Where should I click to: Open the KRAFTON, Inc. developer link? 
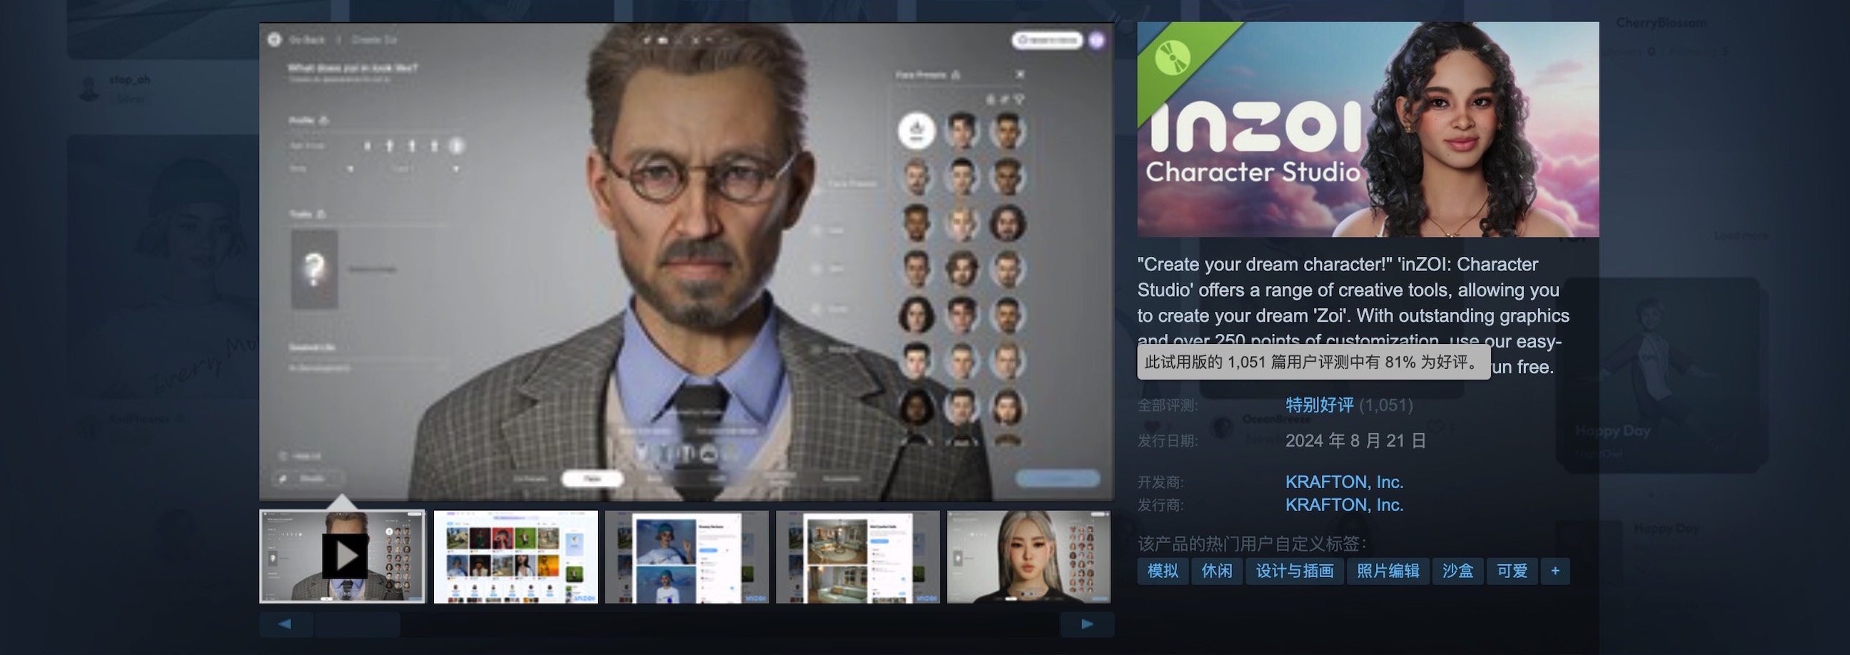point(1344,482)
